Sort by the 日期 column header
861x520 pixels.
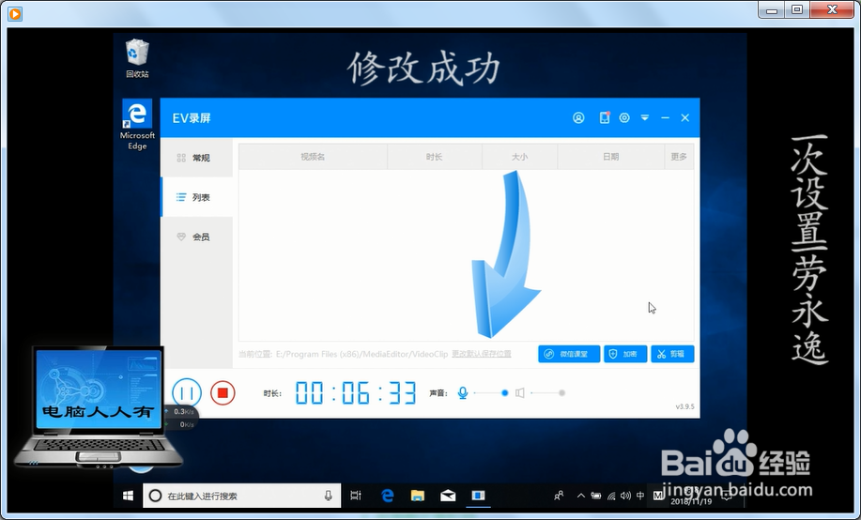pos(610,157)
